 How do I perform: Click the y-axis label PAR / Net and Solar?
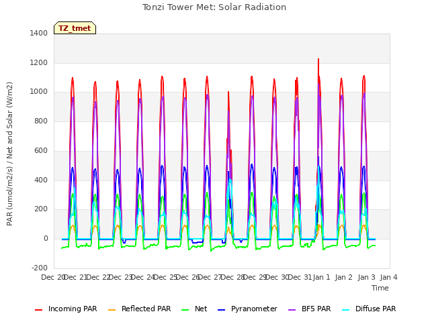9,154
